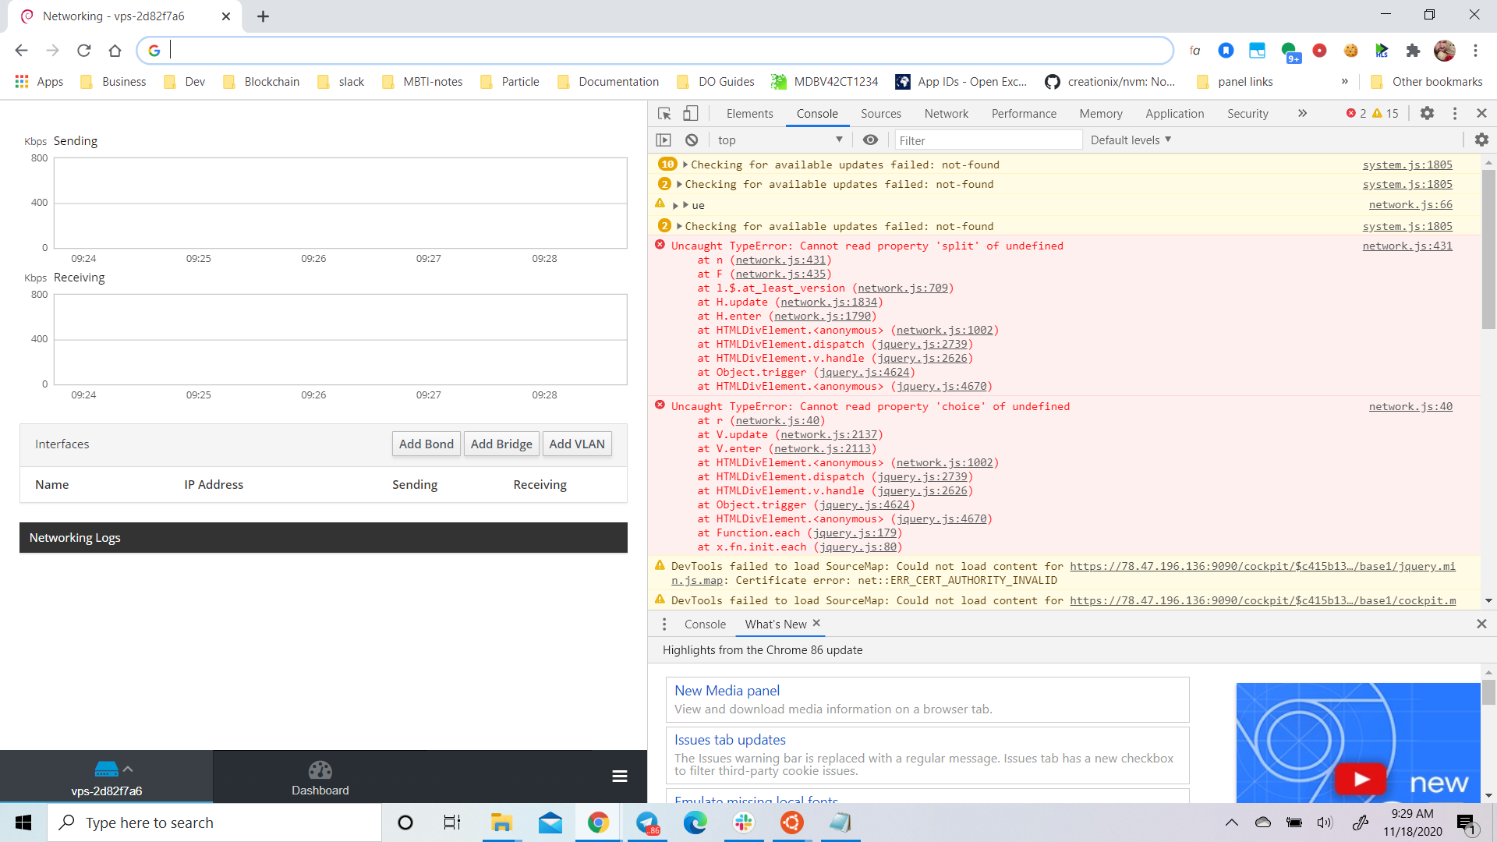Show more DevTools tabs chevron
This screenshot has width=1497, height=842.
coord(1302,114)
